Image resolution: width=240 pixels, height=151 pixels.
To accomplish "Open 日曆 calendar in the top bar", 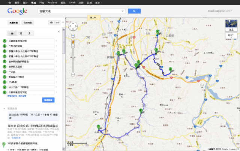I will [89, 3].
